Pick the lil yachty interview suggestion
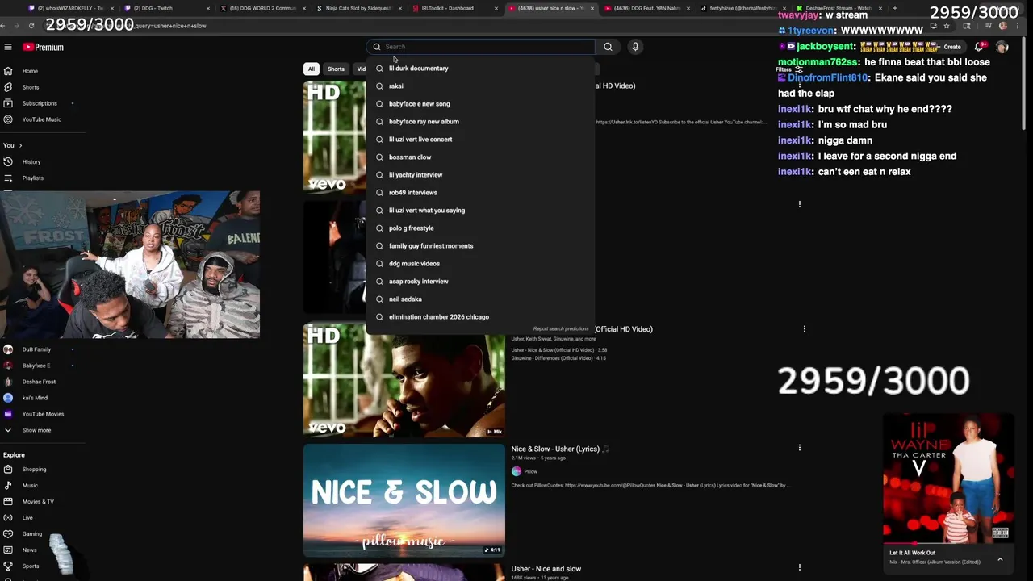Screen dimensions: 1033x581 (x=480, y=174)
